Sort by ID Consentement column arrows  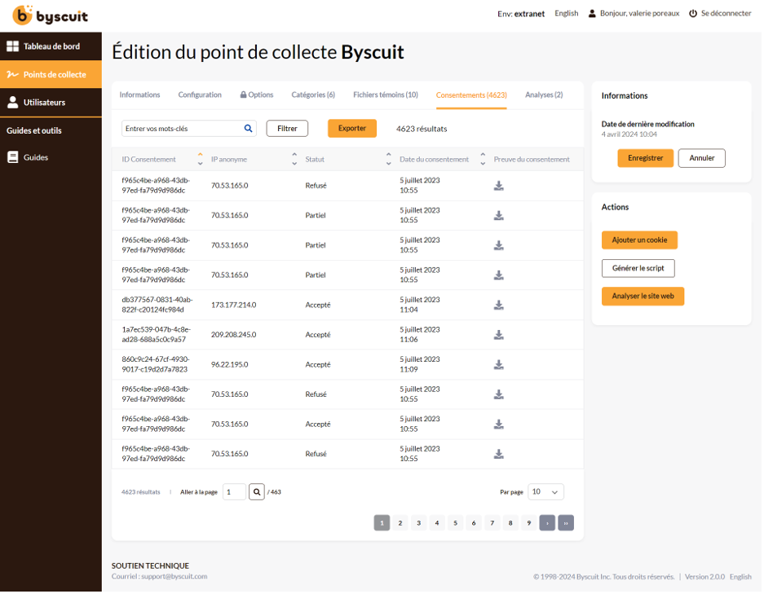(200, 159)
